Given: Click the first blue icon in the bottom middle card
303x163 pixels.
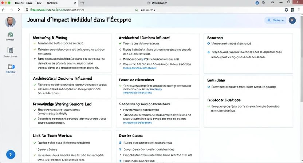Looking at the screenshot, I should 120,143.
